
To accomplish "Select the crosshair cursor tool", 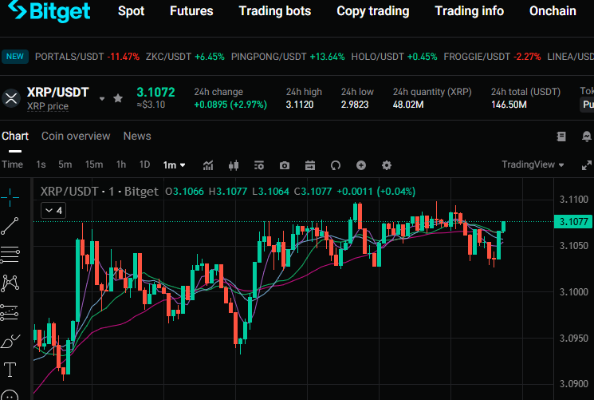I will pos(10,194).
